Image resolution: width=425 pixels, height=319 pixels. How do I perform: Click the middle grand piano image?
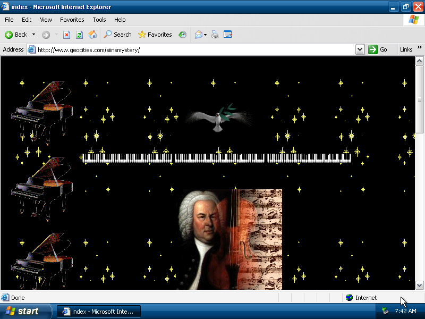(42, 189)
